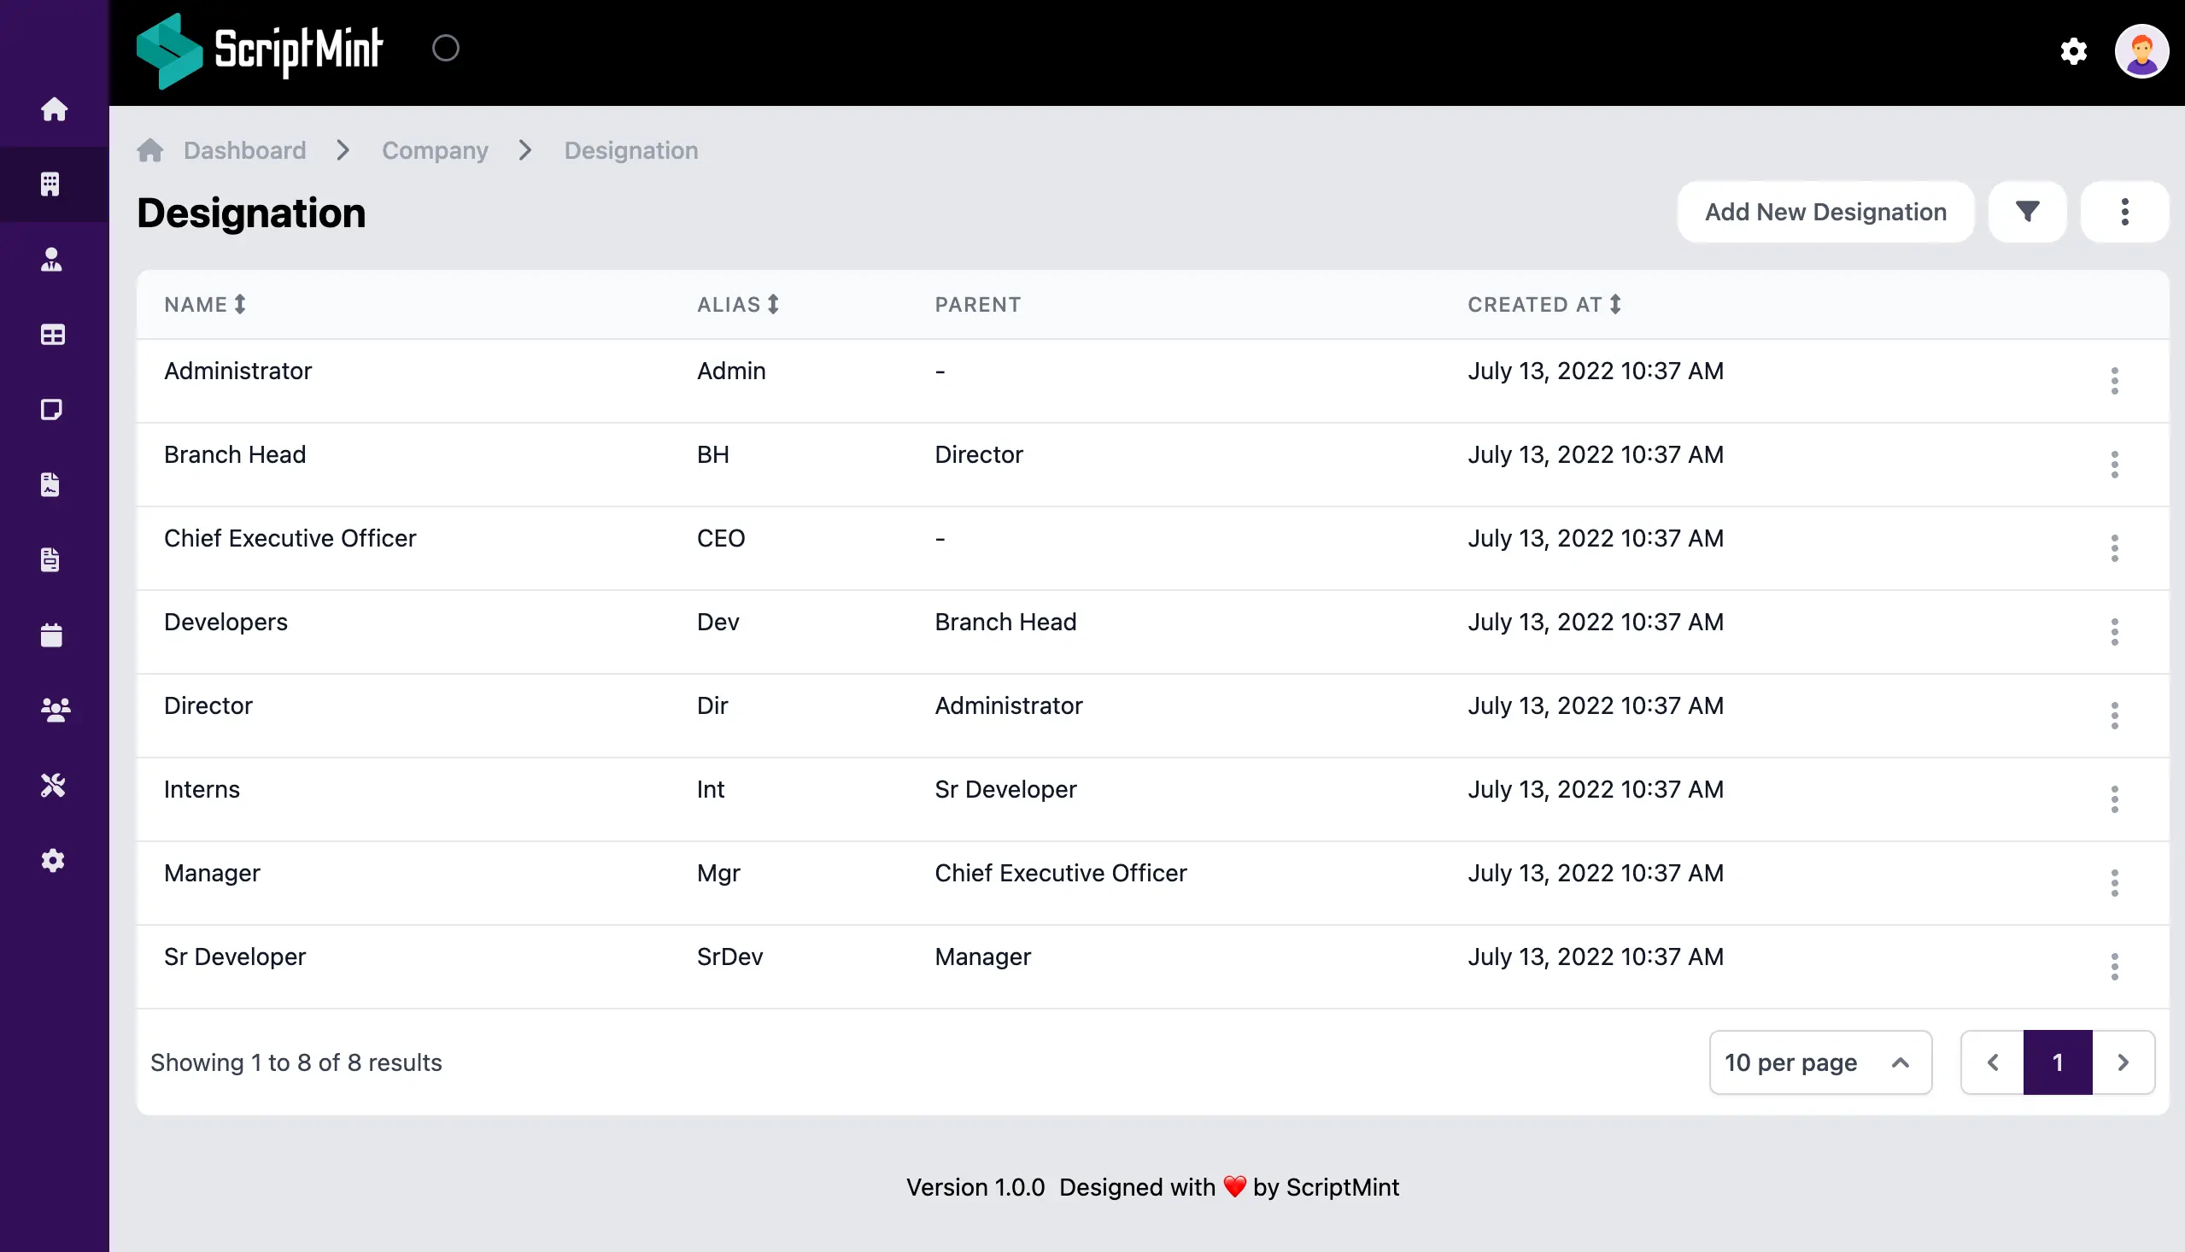Viewport: 2185px width, 1252px height.
Task: Open the settings gear in the top bar
Action: 2074,50
